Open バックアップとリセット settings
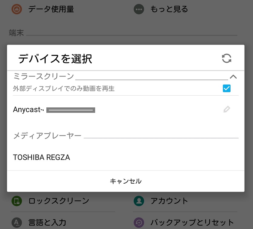Image resolution: width=253 pixels, height=229 pixels. point(192,223)
